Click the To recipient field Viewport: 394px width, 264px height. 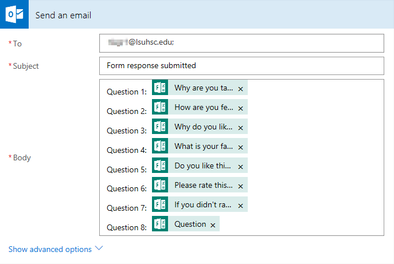pyautogui.click(x=241, y=43)
